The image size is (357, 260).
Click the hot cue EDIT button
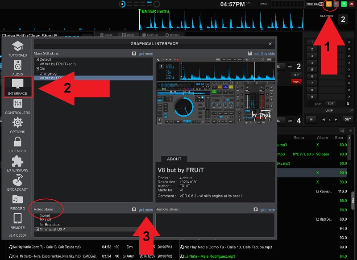[331, 104]
